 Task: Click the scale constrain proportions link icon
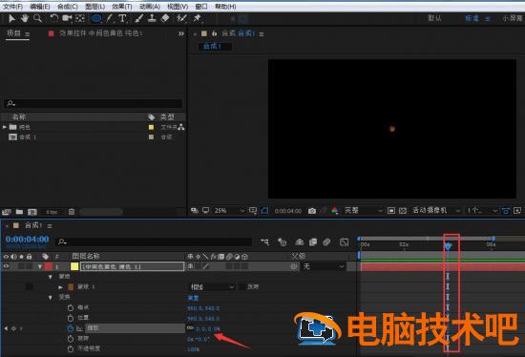click(190, 327)
